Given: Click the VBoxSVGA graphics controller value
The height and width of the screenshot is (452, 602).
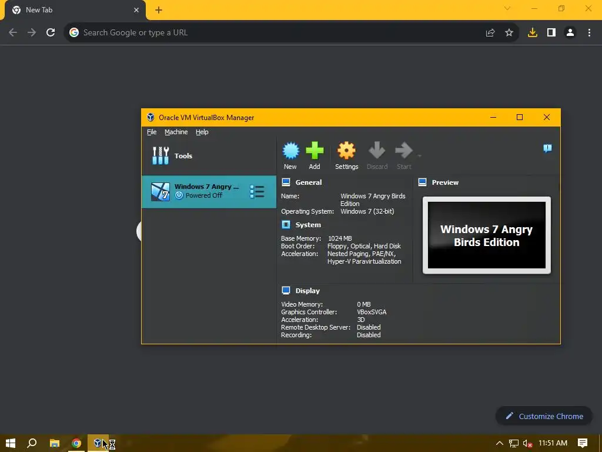Looking at the screenshot, I should pyautogui.click(x=372, y=312).
